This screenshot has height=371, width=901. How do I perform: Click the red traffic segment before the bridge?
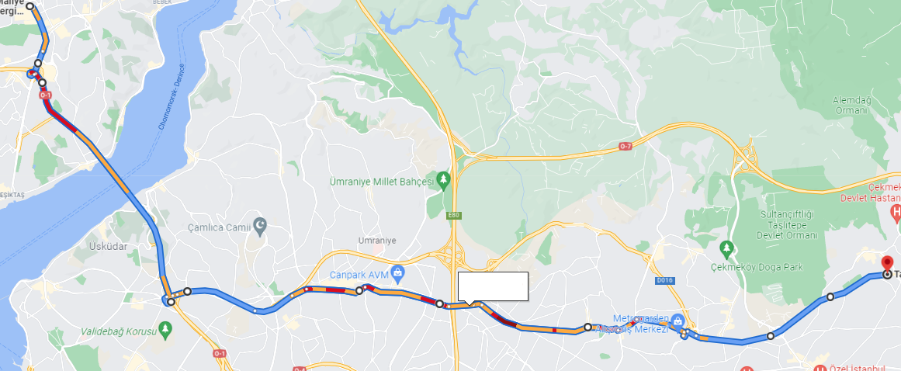[65, 121]
